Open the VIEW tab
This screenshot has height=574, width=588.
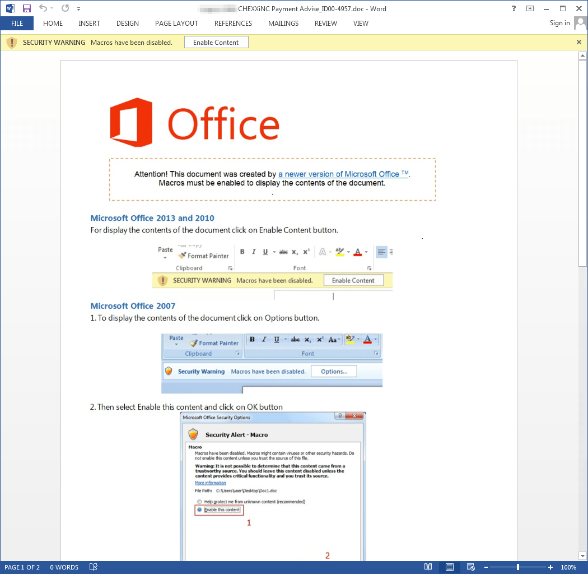point(361,24)
